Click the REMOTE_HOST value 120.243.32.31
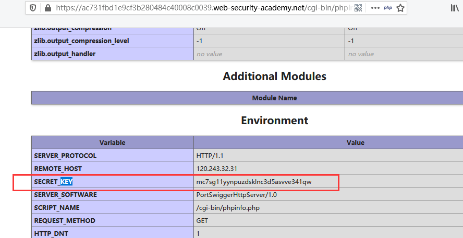This screenshot has height=238, width=463. click(216, 169)
